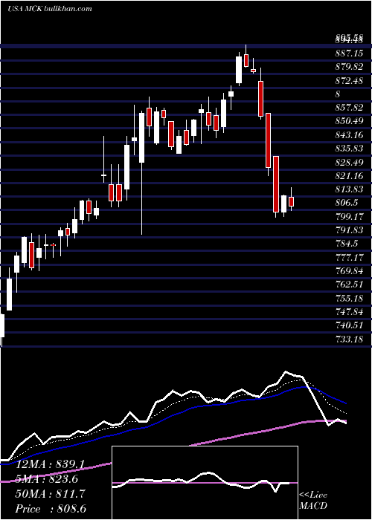This screenshot has width=372, height=520.
Task: Click inside the MACD inset chart
Action: pyautogui.click(x=205, y=483)
